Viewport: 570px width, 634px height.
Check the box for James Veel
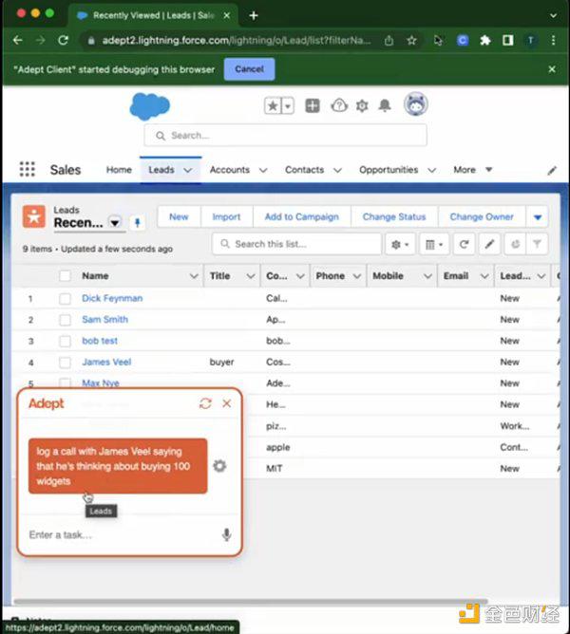point(65,363)
